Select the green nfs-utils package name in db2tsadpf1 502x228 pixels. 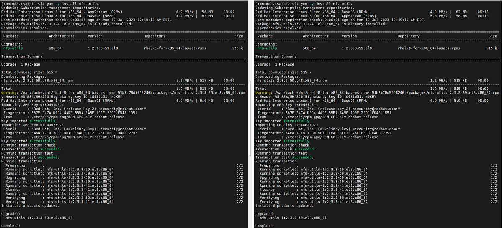tap(12, 48)
